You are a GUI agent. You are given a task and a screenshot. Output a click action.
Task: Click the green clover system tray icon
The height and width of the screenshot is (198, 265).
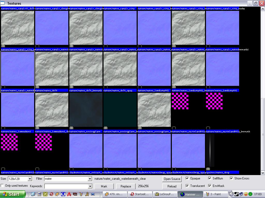pyautogui.click(x=250, y=194)
